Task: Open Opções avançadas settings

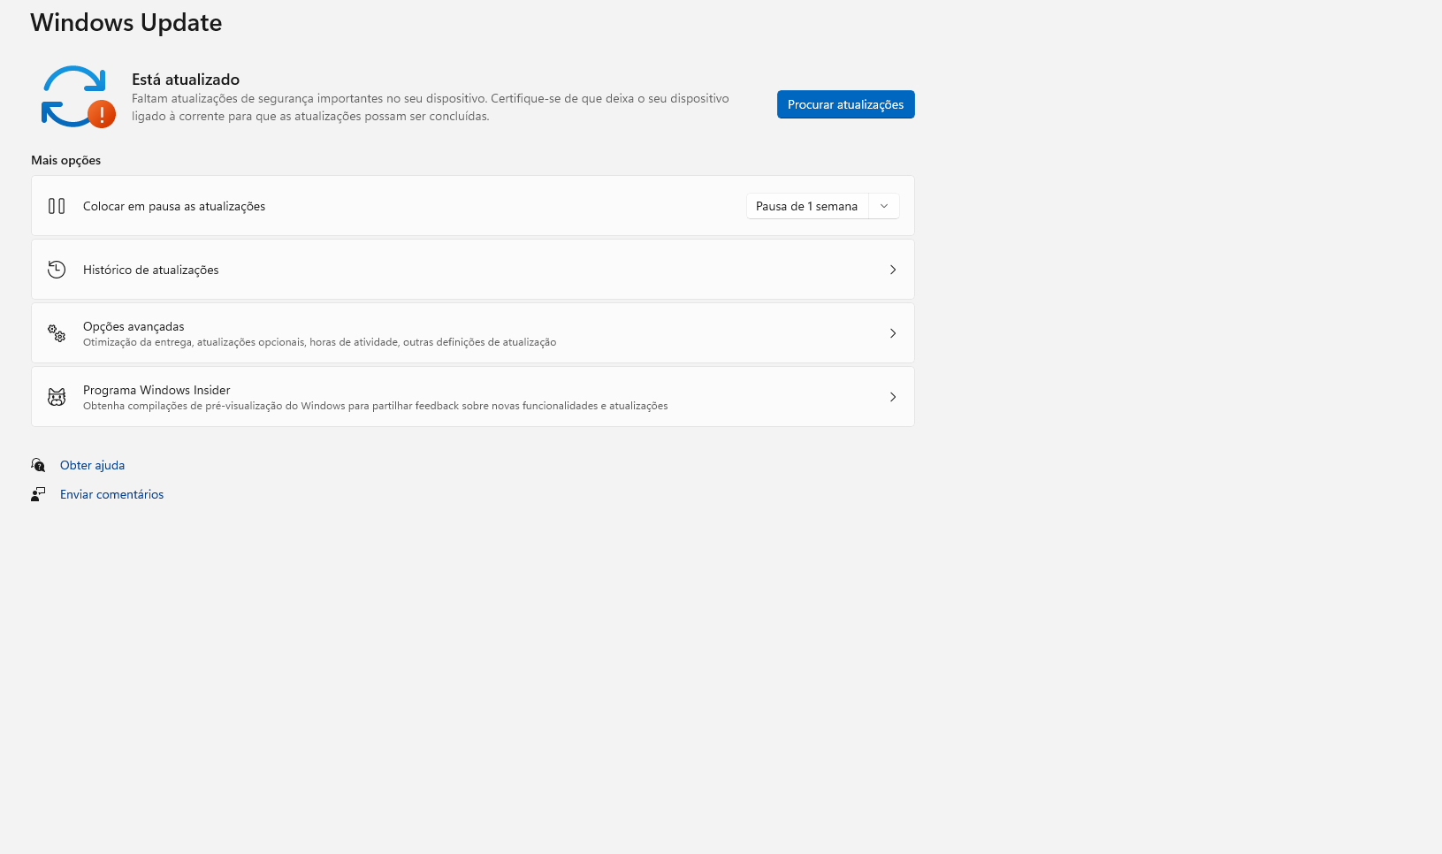Action: point(473,333)
